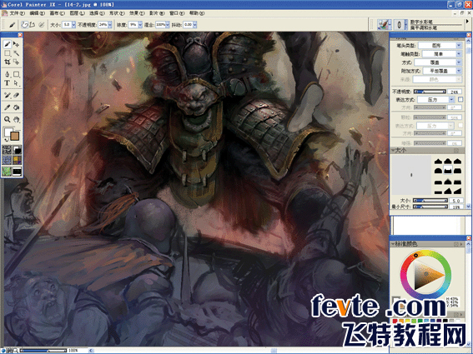Click the brush tool icon on property bar

(12, 25)
